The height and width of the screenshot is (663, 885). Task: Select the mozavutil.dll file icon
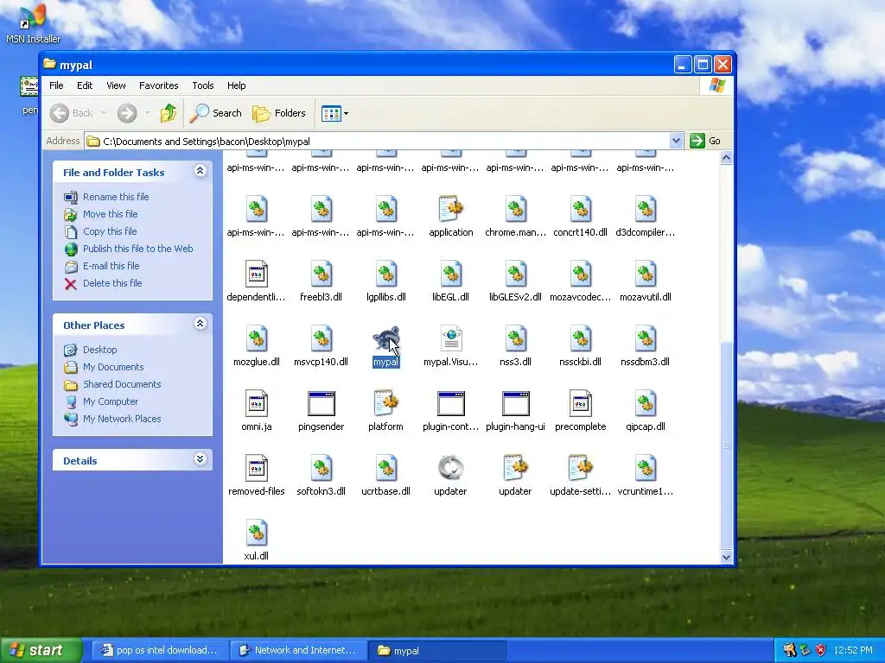(645, 275)
